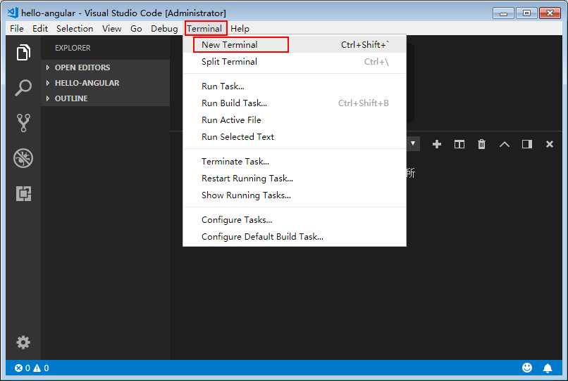Close the terminal panel with X icon
This screenshot has height=381, width=568.
550,144
